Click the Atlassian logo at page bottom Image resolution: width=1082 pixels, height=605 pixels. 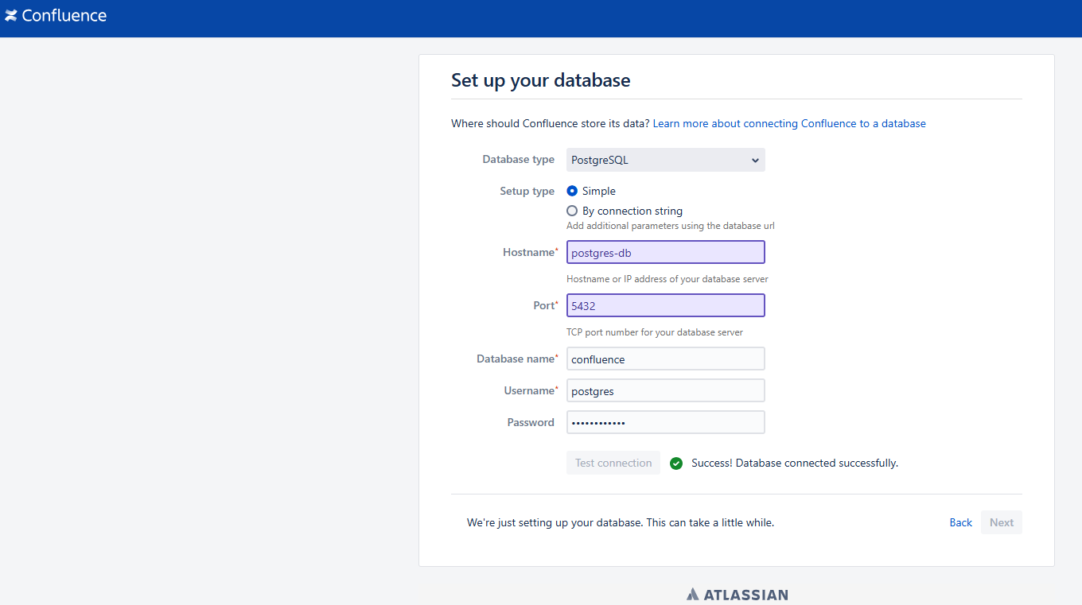pos(738,594)
